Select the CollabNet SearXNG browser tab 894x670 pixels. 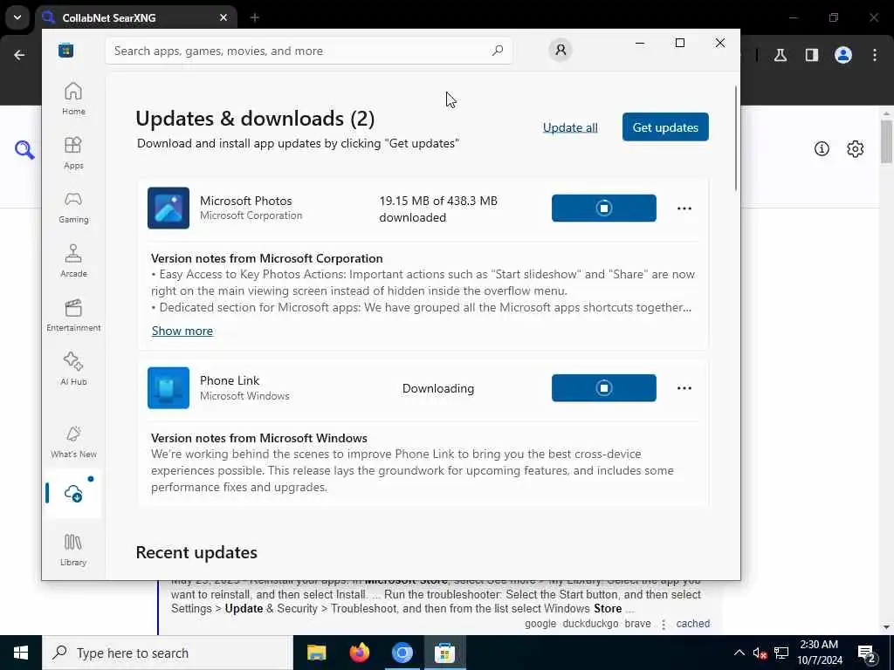pyautogui.click(x=137, y=17)
